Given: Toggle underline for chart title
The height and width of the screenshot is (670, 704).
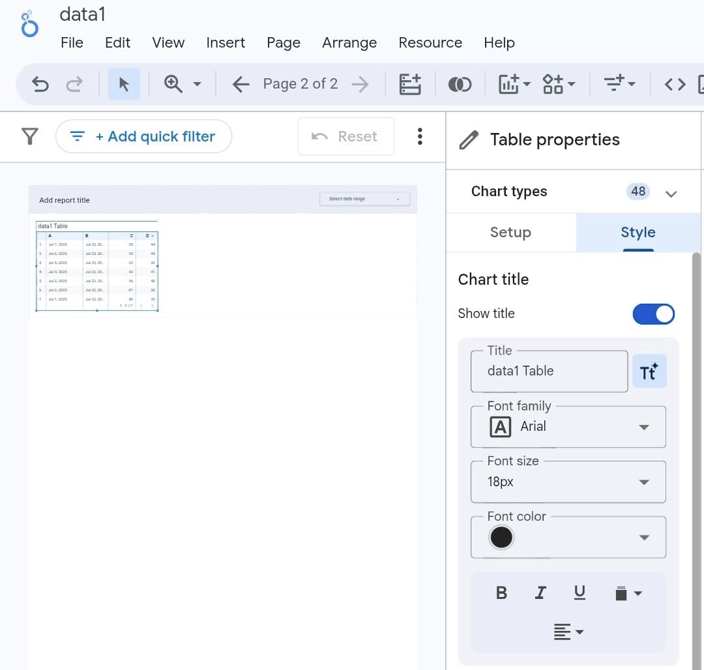Looking at the screenshot, I should [579, 592].
